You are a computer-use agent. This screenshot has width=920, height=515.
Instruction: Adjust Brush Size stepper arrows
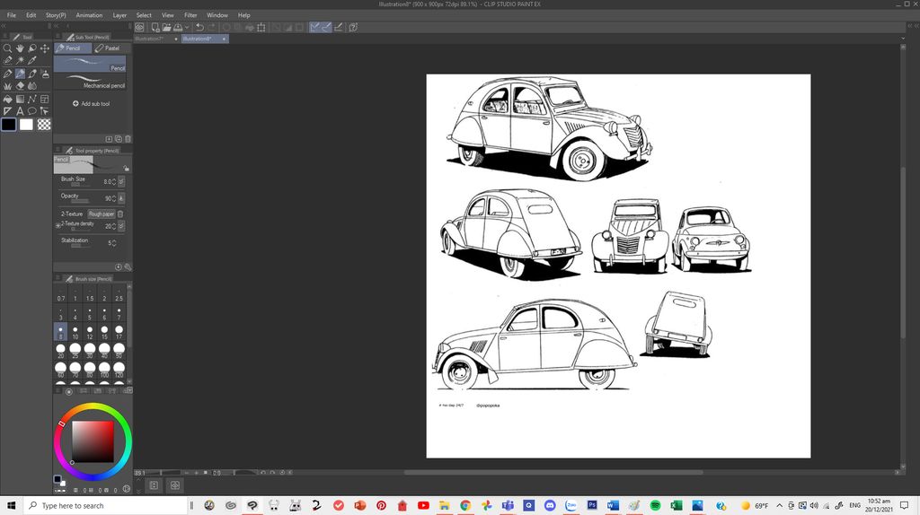click(x=114, y=181)
